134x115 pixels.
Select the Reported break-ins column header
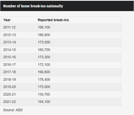[x=53, y=20]
